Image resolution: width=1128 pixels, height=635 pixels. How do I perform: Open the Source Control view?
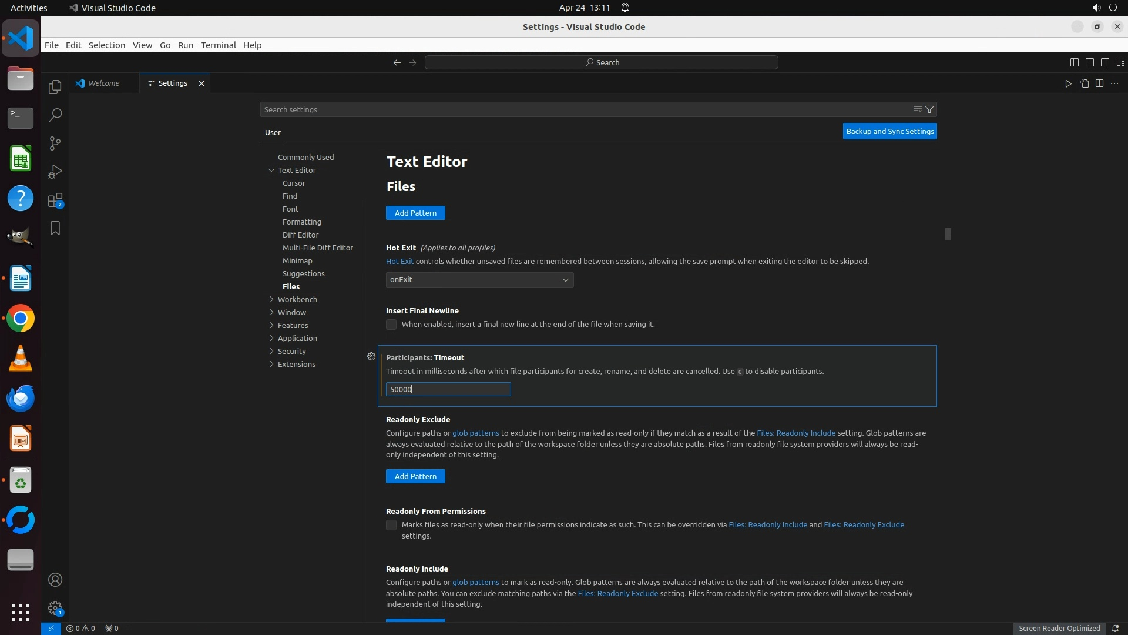pos(55,143)
